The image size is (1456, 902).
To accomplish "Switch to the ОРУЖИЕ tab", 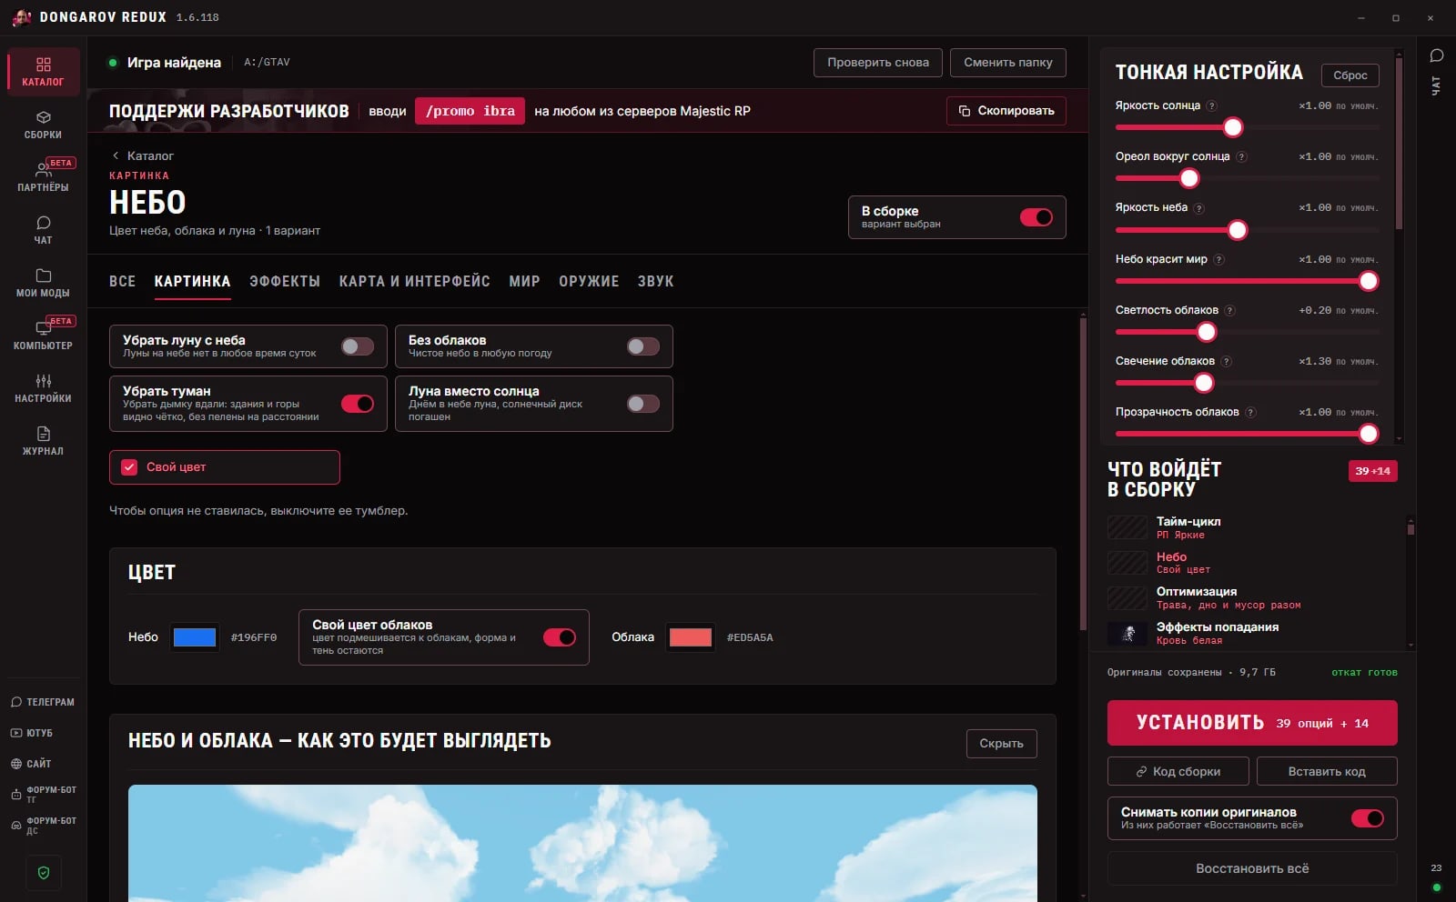I will point(589,282).
